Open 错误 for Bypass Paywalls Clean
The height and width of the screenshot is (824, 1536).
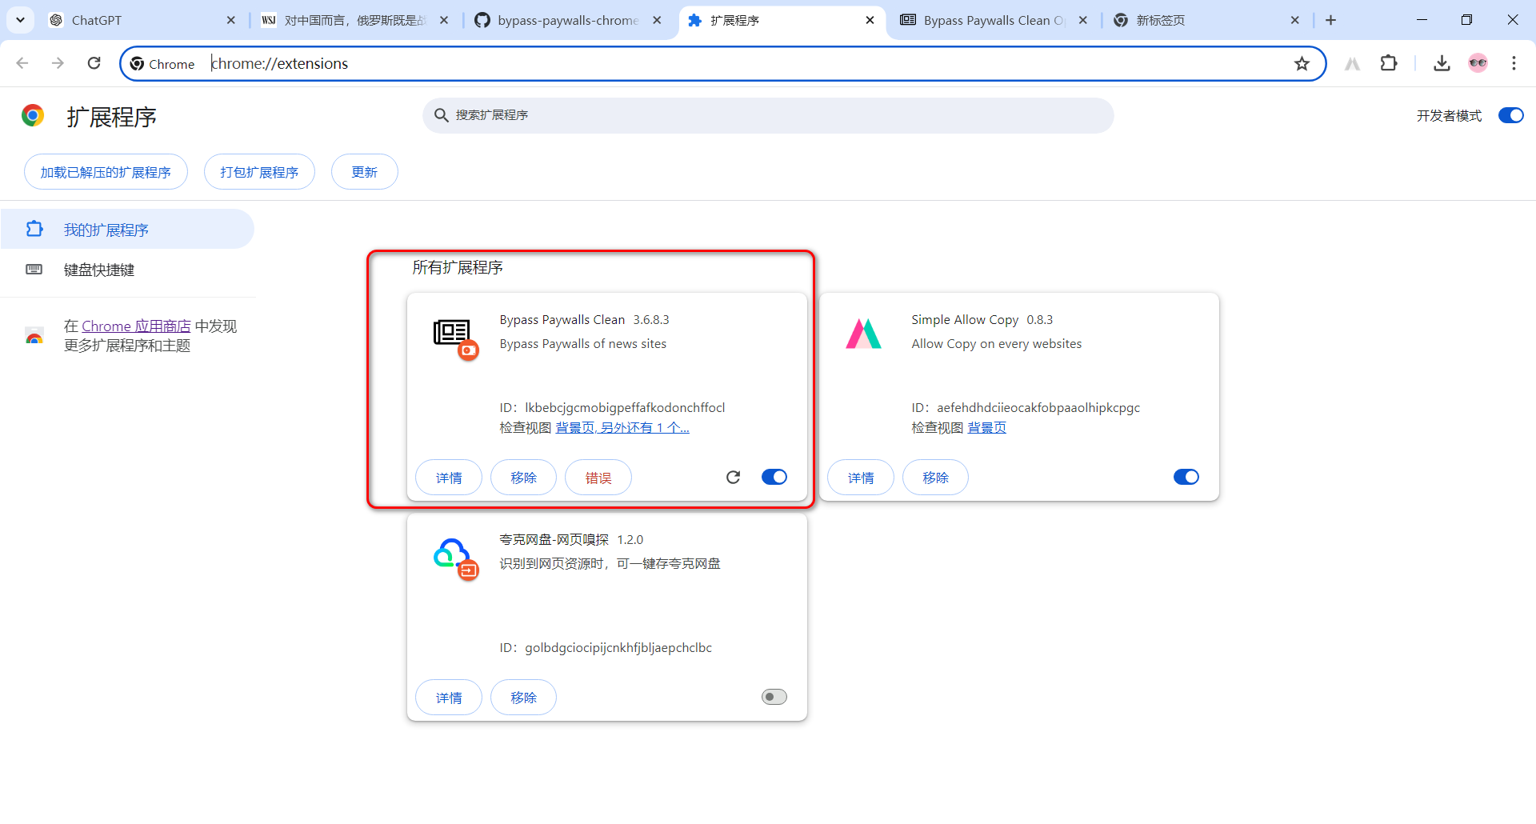(598, 478)
